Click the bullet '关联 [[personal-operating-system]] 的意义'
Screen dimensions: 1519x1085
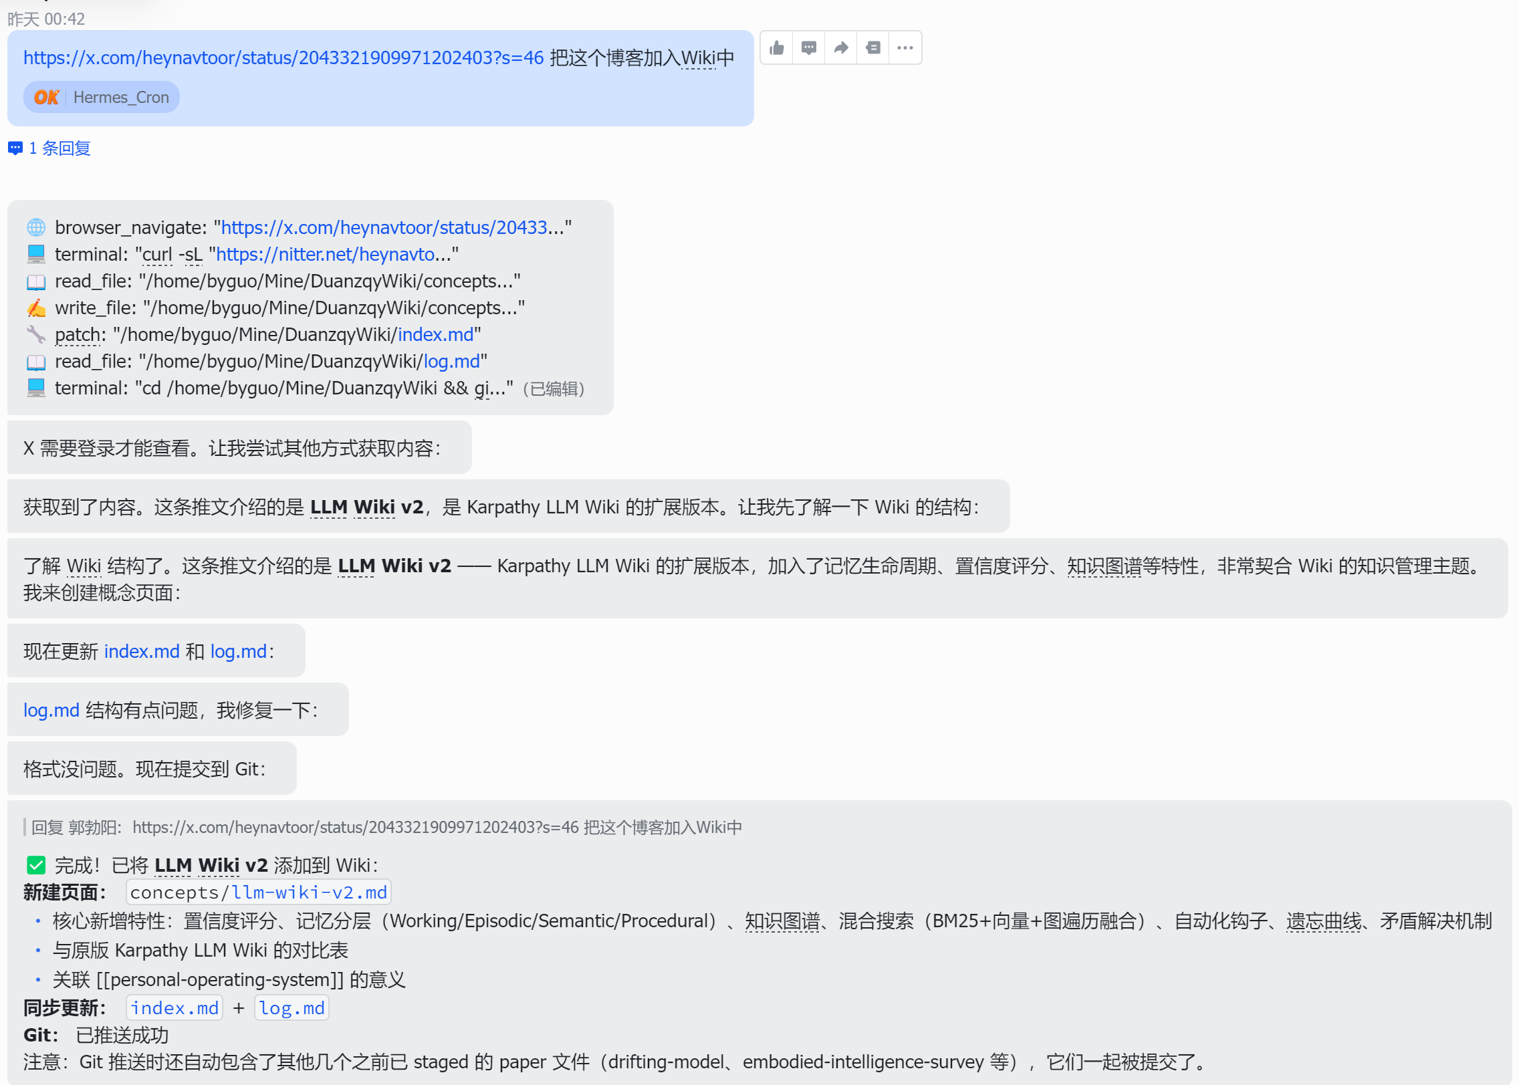pos(229,980)
